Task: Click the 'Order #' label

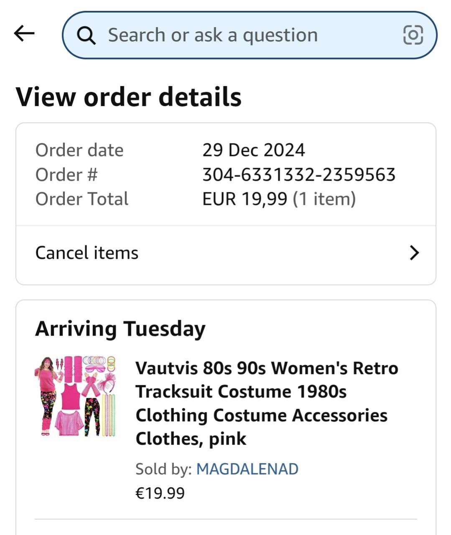Action: click(x=66, y=175)
